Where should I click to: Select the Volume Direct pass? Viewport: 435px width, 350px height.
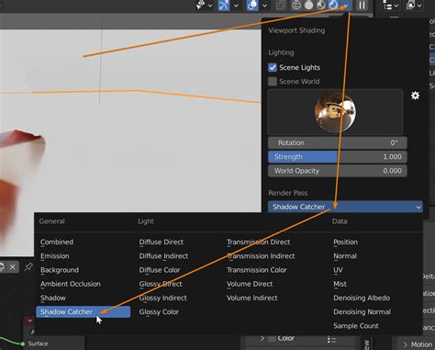250,284
